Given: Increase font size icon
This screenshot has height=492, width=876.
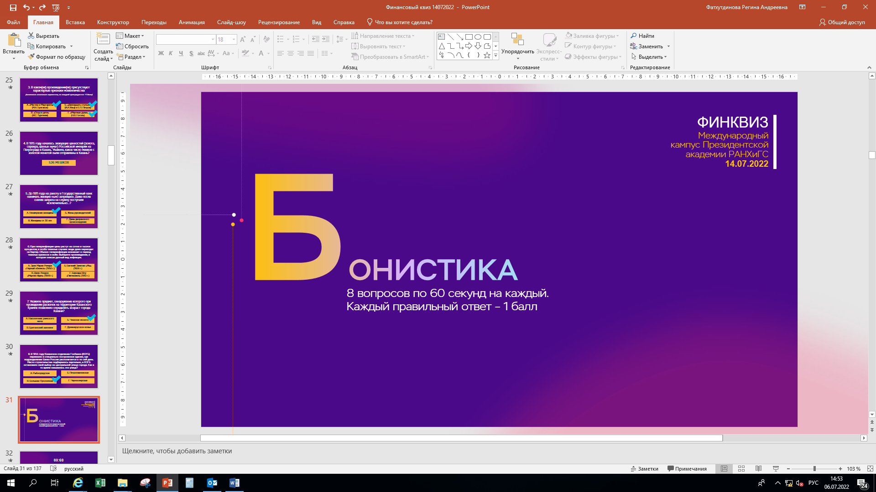Looking at the screenshot, I should 243,40.
